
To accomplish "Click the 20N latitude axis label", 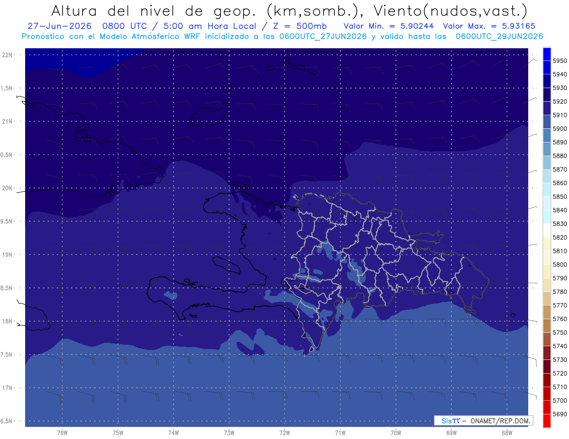I will (x=8, y=188).
